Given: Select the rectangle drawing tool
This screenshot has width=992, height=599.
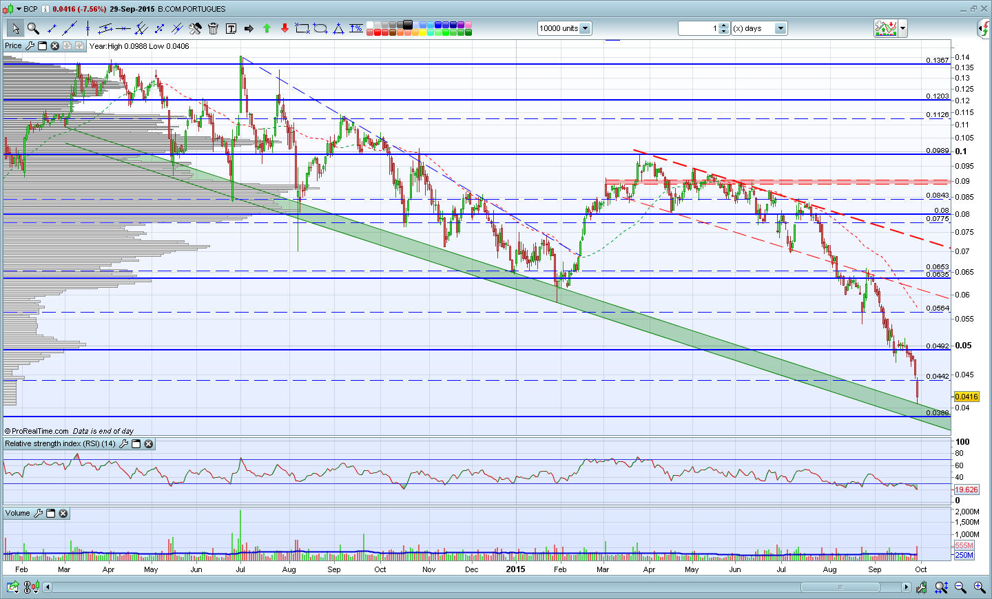Looking at the screenshot, I should pyautogui.click(x=302, y=28).
